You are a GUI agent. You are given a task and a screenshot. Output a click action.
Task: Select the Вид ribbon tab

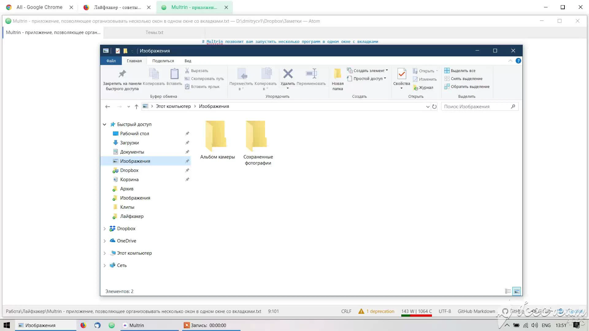click(x=188, y=61)
